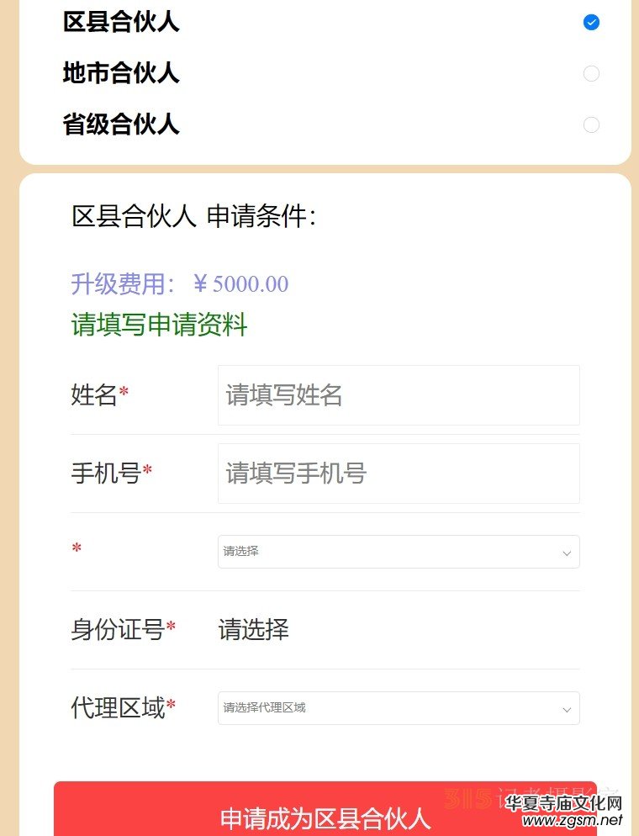
Task: Open the 请选择代理区域 dropdown
Action: [387, 708]
